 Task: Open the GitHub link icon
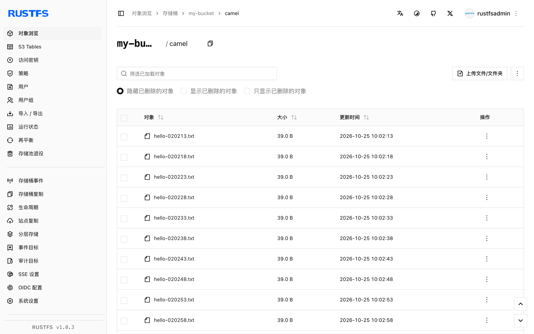click(x=433, y=13)
